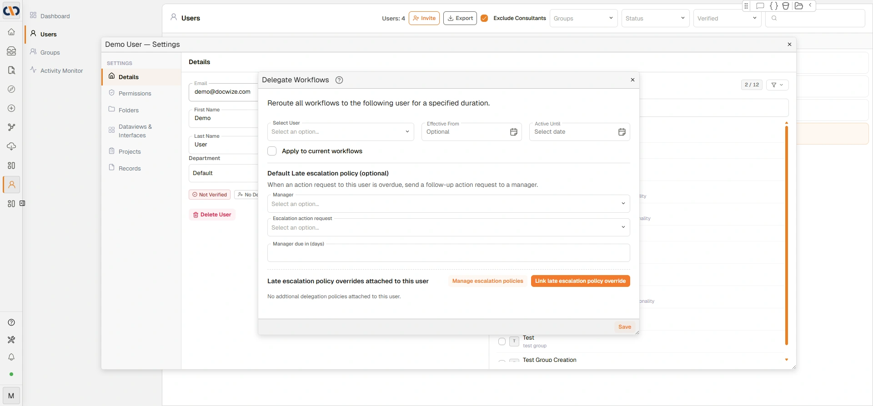
Task: Open the document search icon in left rail
Action: click(11, 70)
